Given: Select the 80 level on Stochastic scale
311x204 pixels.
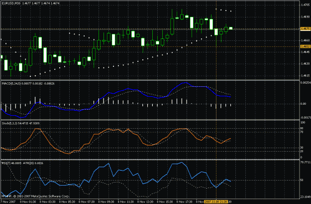Looking at the screenshot, I should coord(302,129).
